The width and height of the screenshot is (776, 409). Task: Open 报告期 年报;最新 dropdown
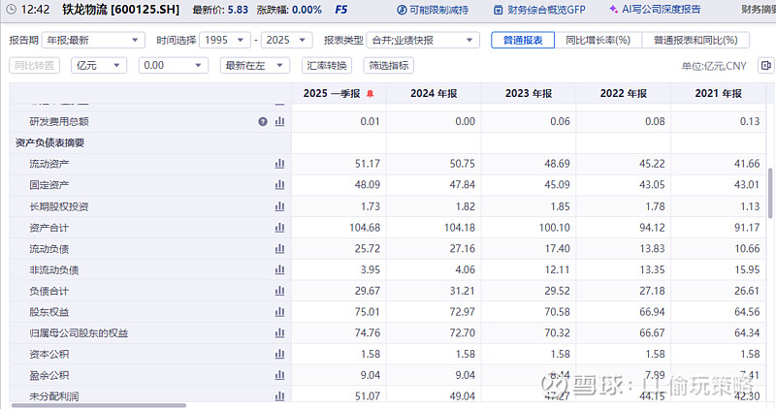93,40
